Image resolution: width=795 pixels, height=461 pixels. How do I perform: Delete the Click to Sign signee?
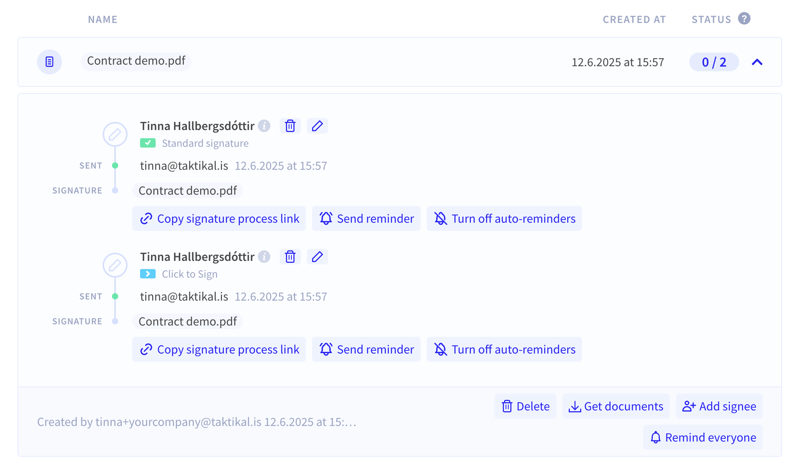(x=290, y=257)
